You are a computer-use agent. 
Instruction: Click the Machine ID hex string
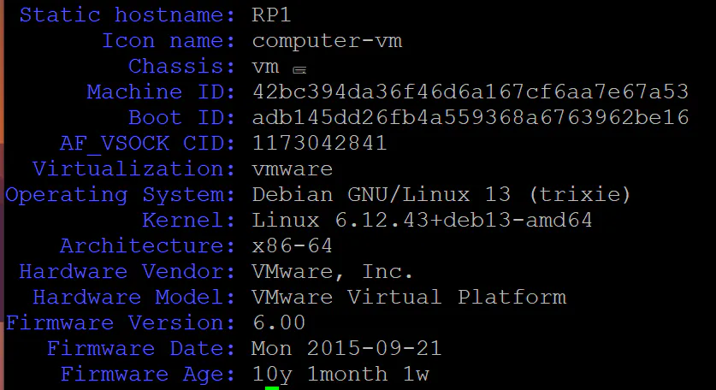pyautogui.click(x=470, y=92)
